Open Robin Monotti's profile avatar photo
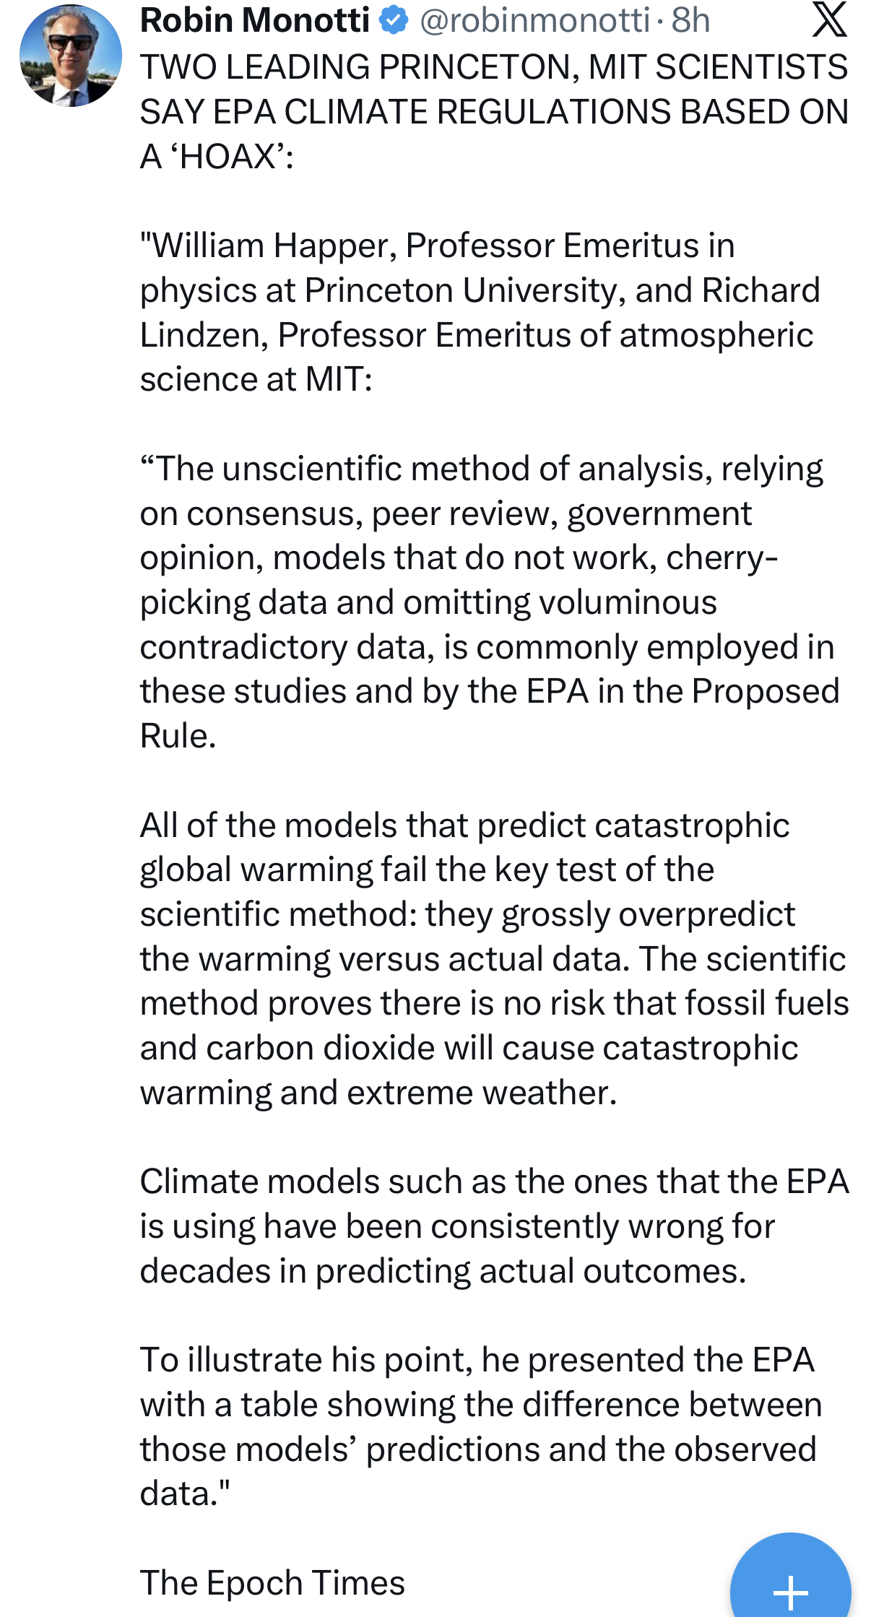Screen dimensions: 871x1617 [x=70, y=56]
